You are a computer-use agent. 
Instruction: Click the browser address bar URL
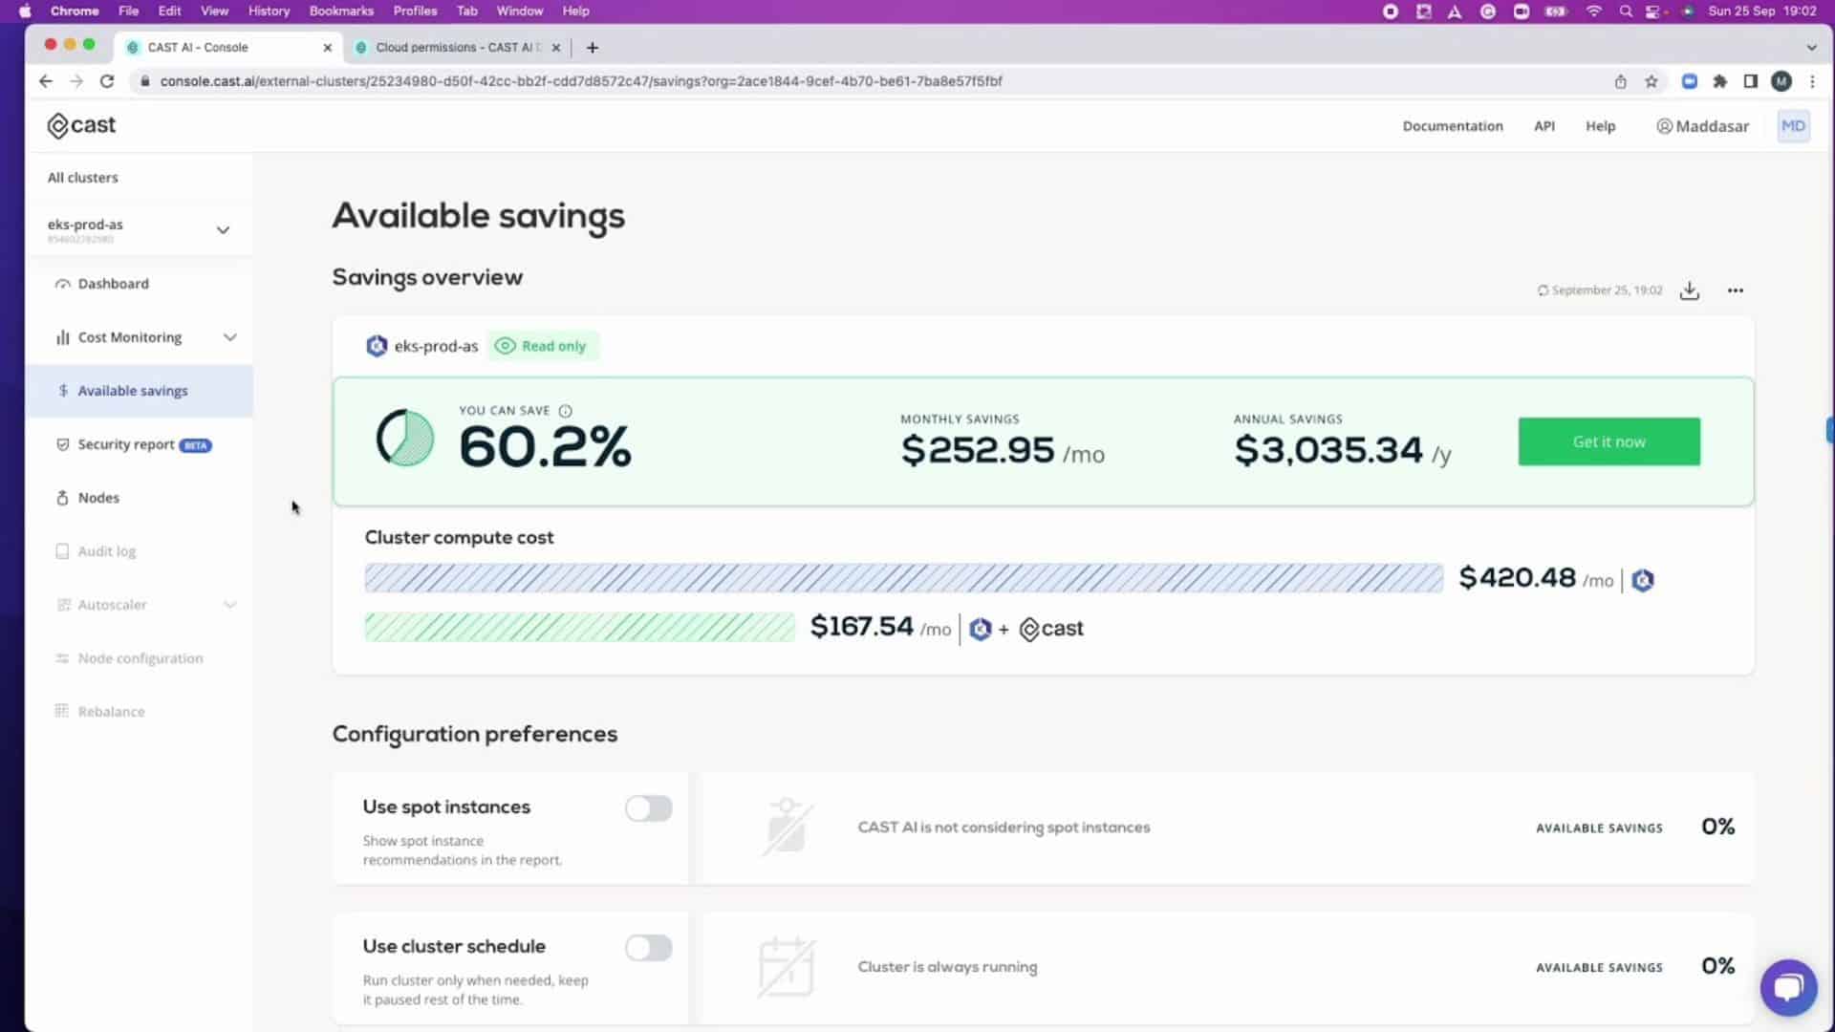(580, 81)
